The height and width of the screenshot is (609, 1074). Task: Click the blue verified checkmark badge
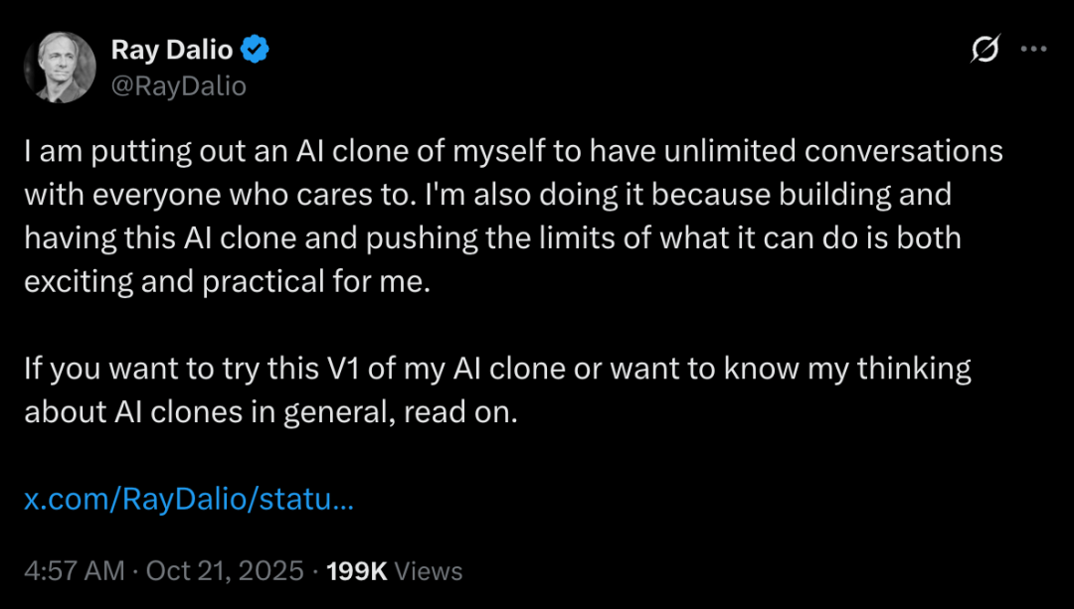click(x=257, y=49)
